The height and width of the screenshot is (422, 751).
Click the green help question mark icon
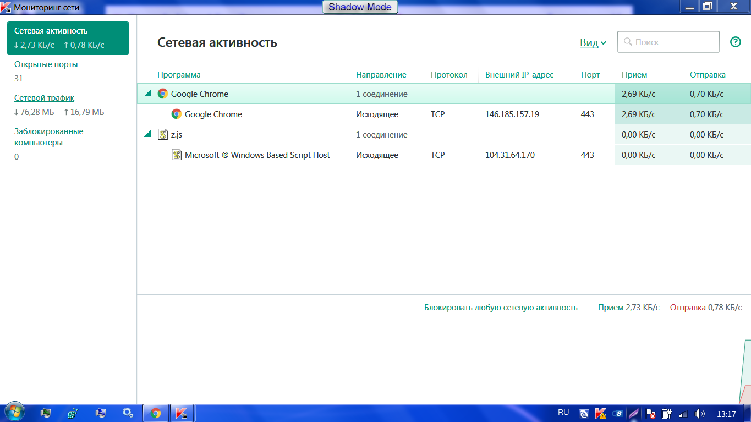[736, 42]
